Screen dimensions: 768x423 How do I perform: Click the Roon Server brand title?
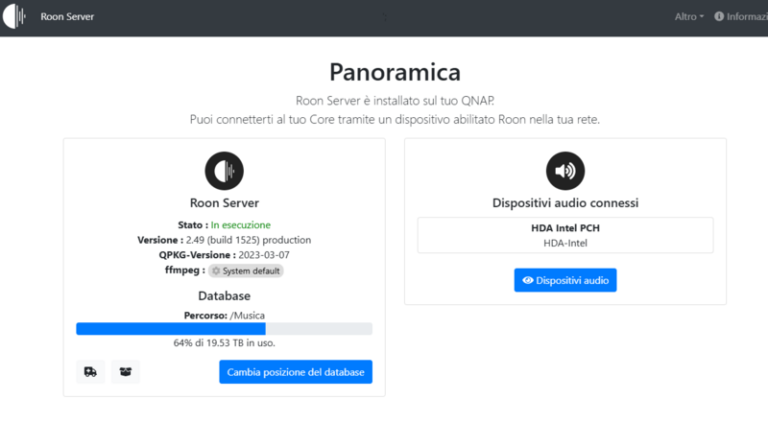pos(67,17)
